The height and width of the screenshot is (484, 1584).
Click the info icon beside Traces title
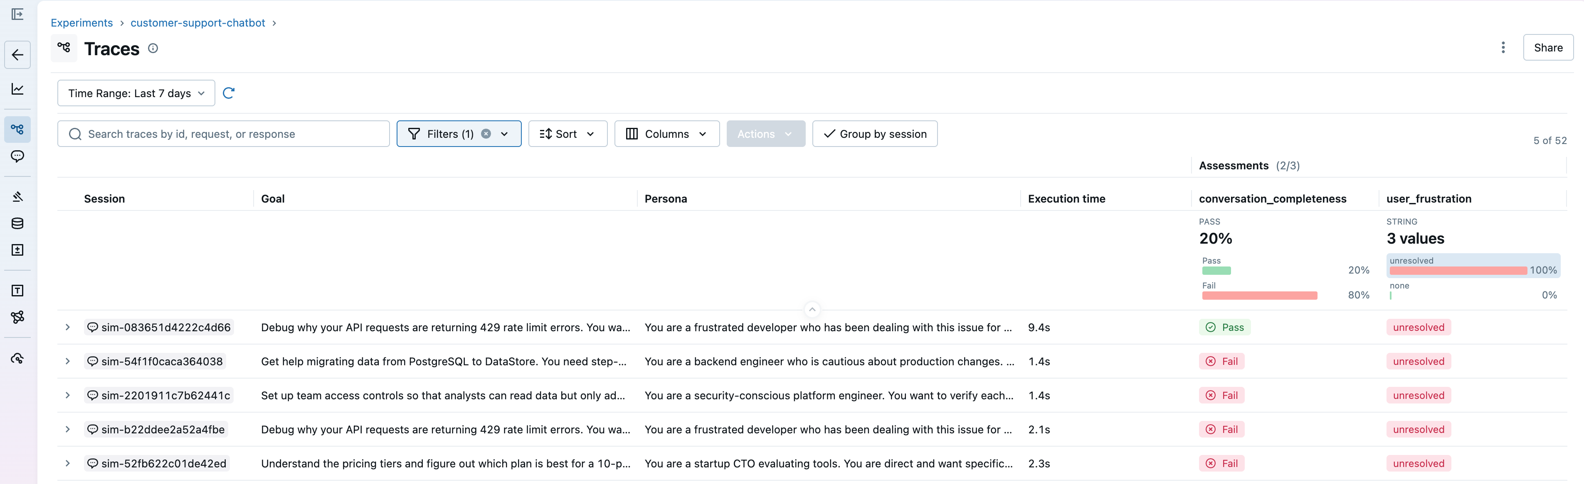153,49
